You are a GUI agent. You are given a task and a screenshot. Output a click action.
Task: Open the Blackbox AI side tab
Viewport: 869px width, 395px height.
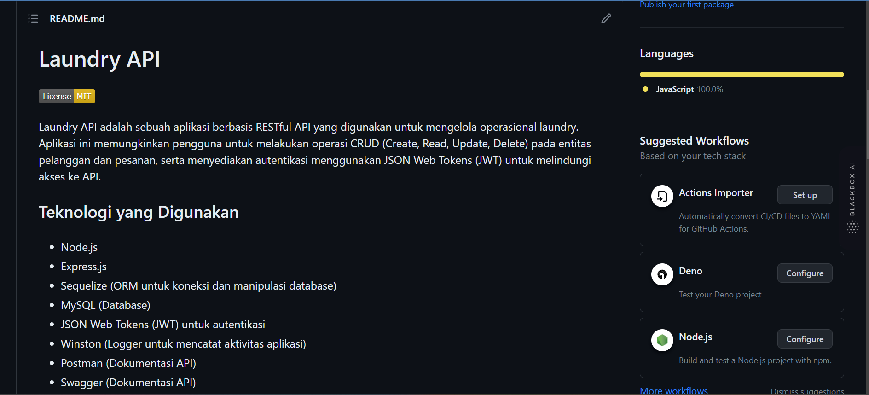(x=852, y=189)
